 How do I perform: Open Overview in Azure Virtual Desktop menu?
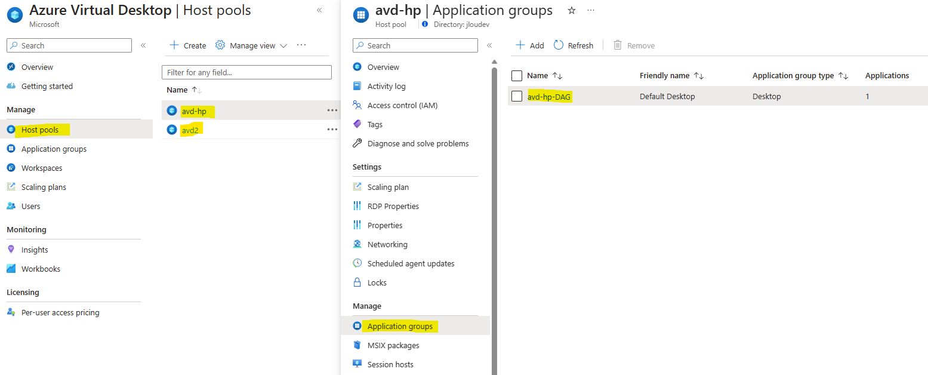(37, 67)
